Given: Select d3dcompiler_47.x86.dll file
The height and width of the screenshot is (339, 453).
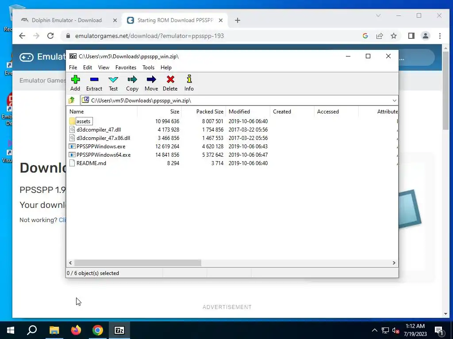Looking at the screenshot, I should click(103, 138).
